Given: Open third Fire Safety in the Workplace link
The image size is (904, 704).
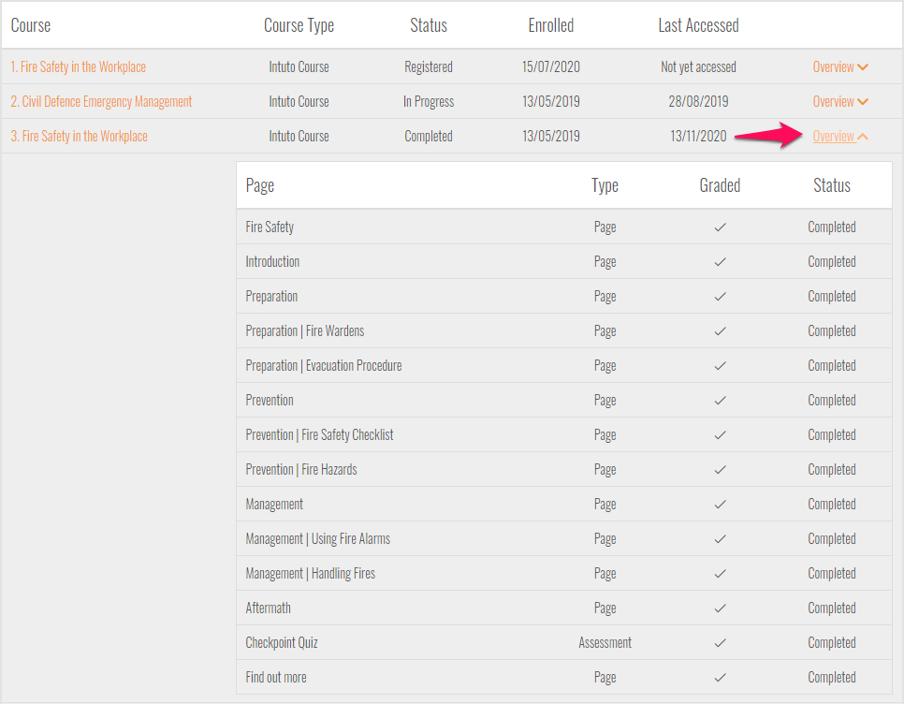Looking at the screenshot, I should 80,137.
